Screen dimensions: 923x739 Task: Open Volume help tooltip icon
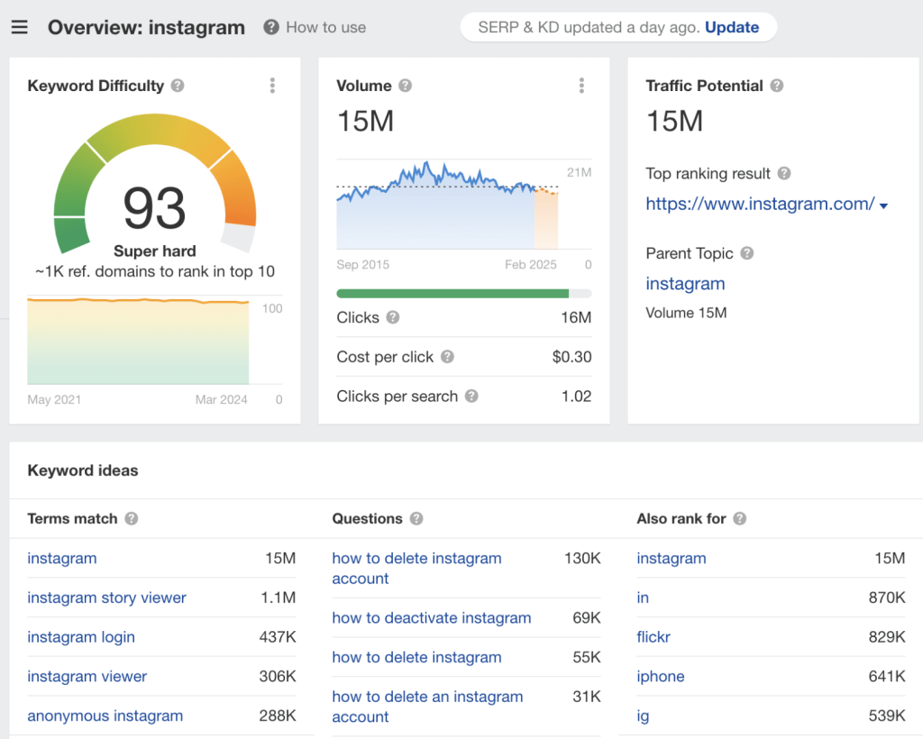[405, 86]
